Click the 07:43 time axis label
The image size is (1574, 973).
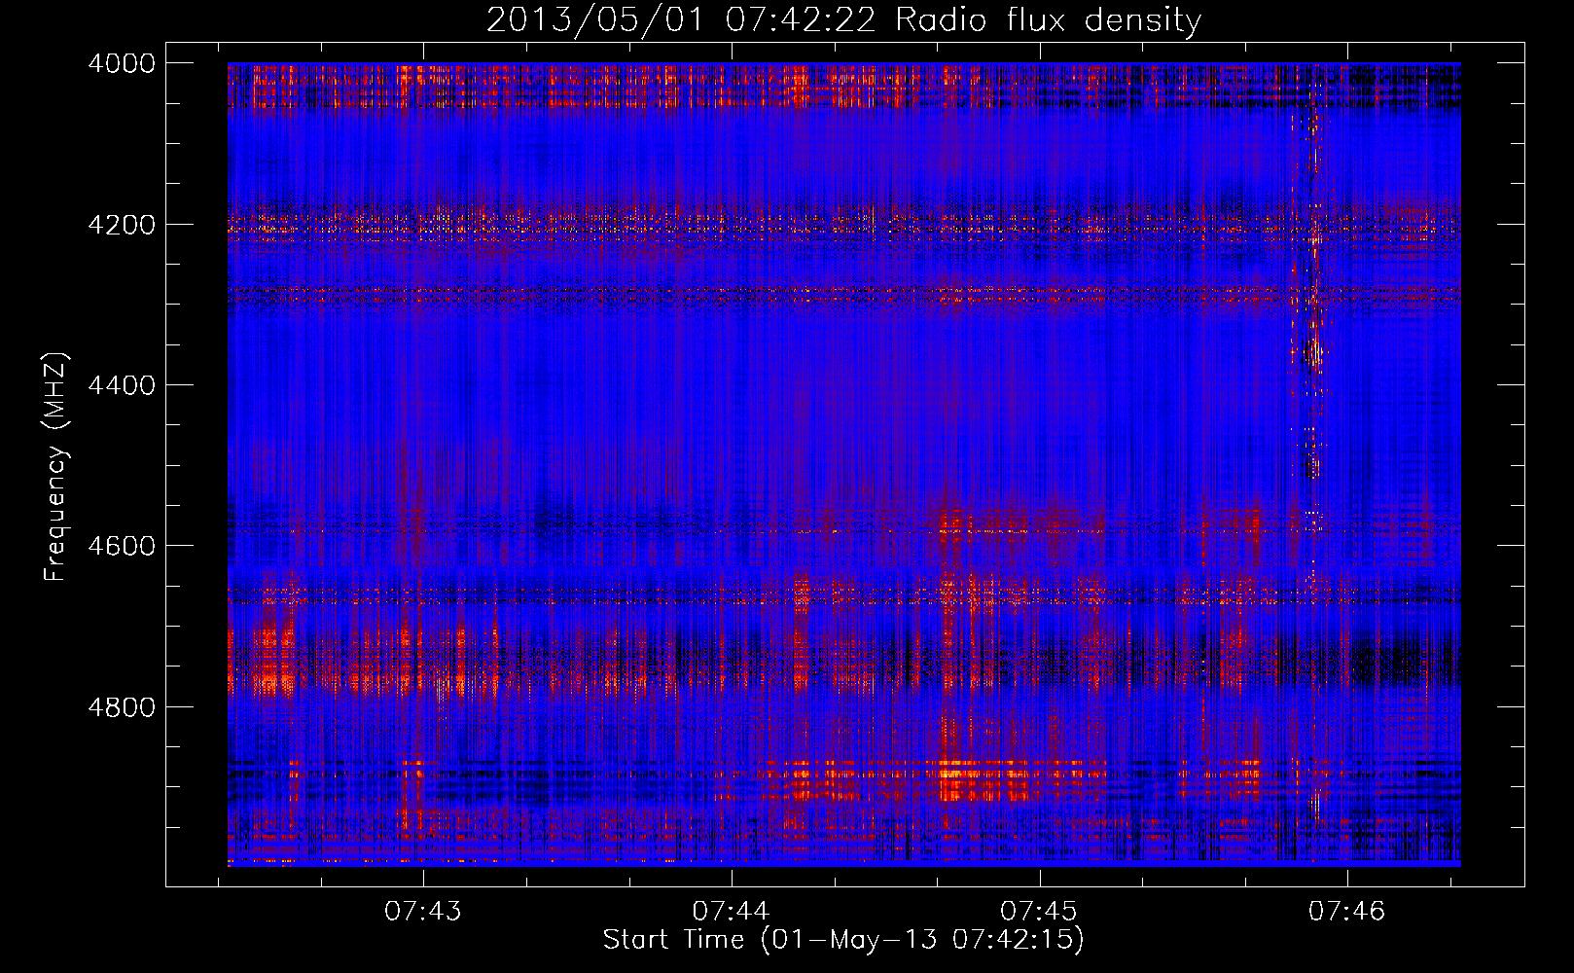point(423,912)
